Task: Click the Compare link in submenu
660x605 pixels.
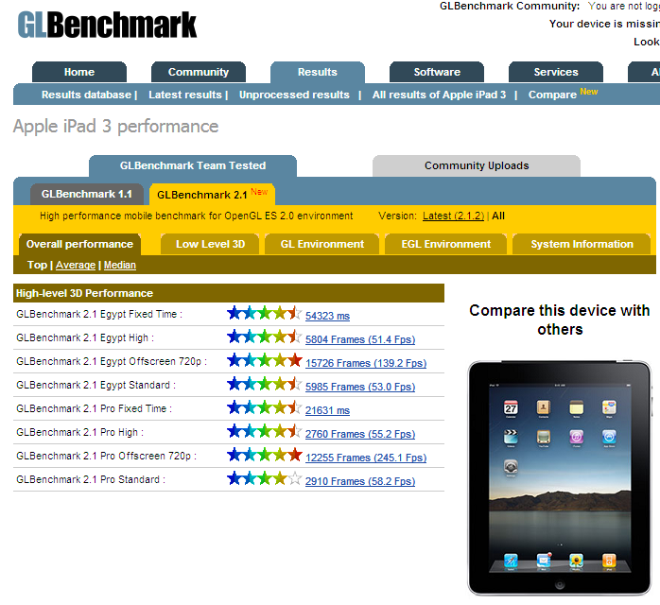Action: [552, 95]
